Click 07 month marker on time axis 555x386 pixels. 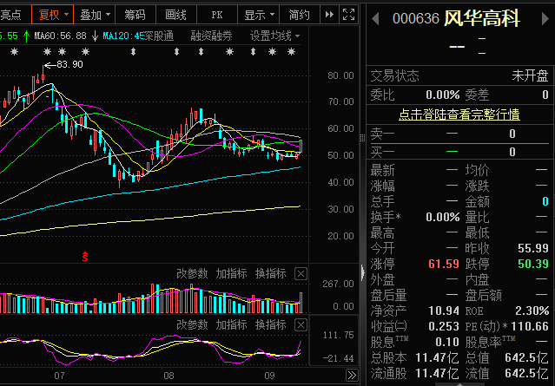point(59,376)
